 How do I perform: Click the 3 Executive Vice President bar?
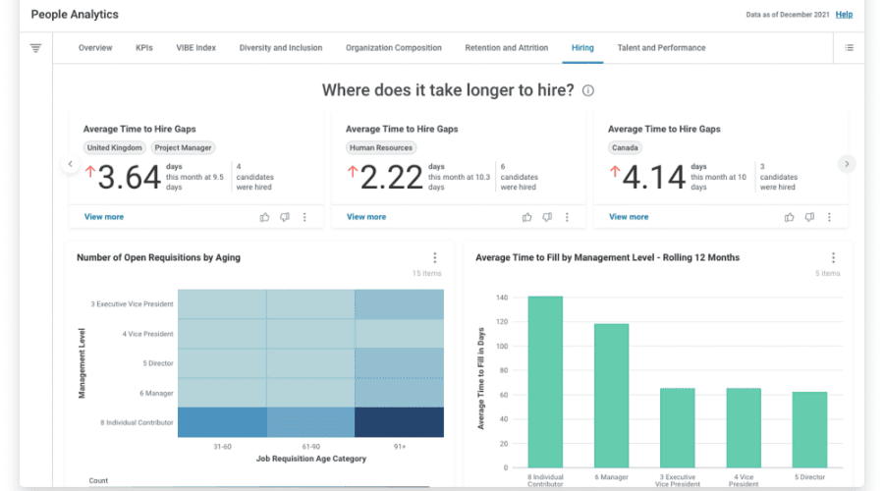tap(678, 428)
